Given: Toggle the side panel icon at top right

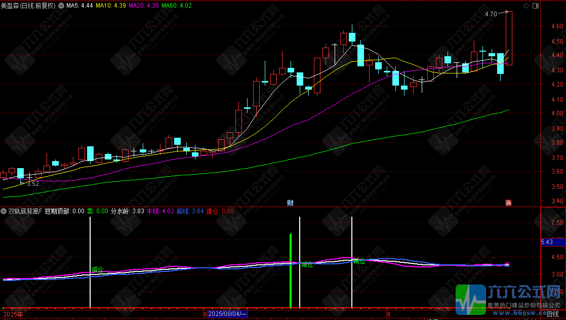Looking at the screenshot, I should coord(536,6).
